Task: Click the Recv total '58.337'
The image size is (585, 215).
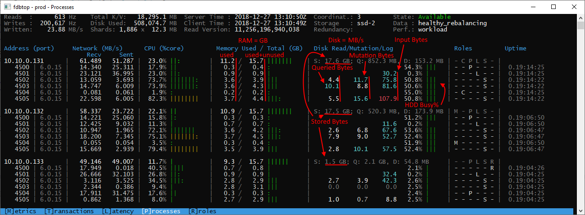Action: coord(91,111)
